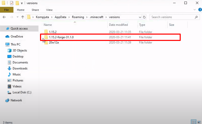Click the 1.15.2 folder icon
The height and width of the screenshot is (124, 202).
46,32
